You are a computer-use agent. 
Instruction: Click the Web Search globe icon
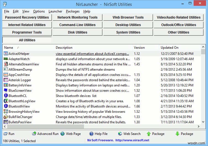120,134
